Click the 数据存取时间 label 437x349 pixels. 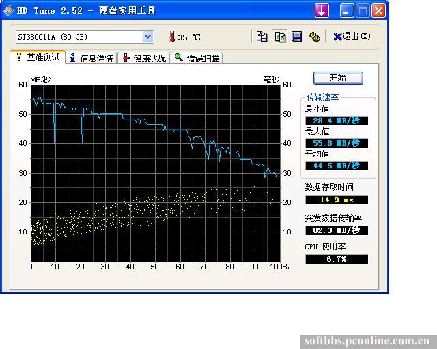tap(329, 187)
